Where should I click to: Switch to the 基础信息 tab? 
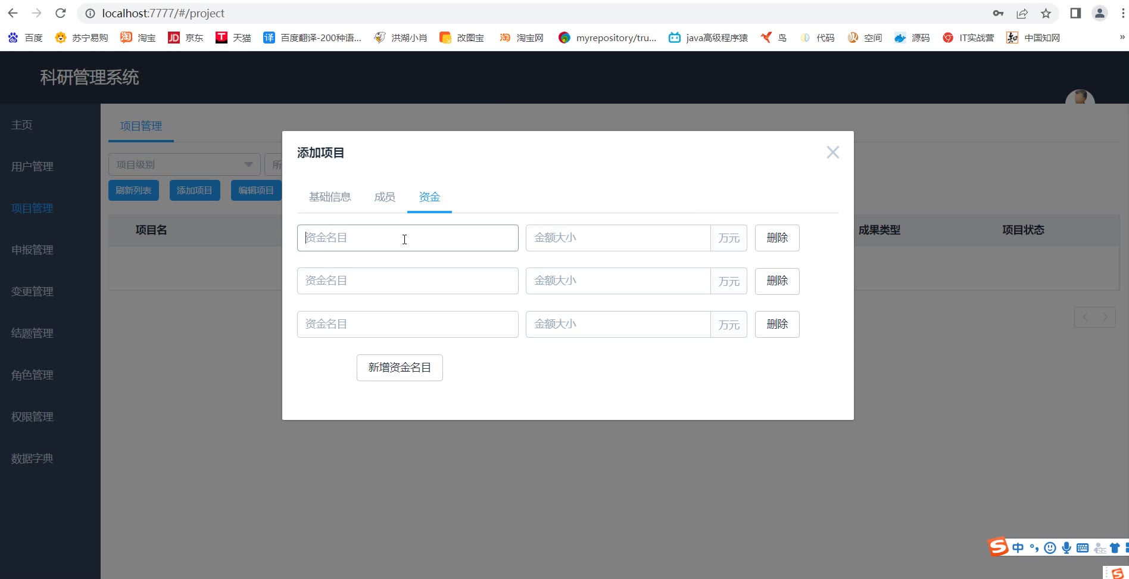click(330, 197)
